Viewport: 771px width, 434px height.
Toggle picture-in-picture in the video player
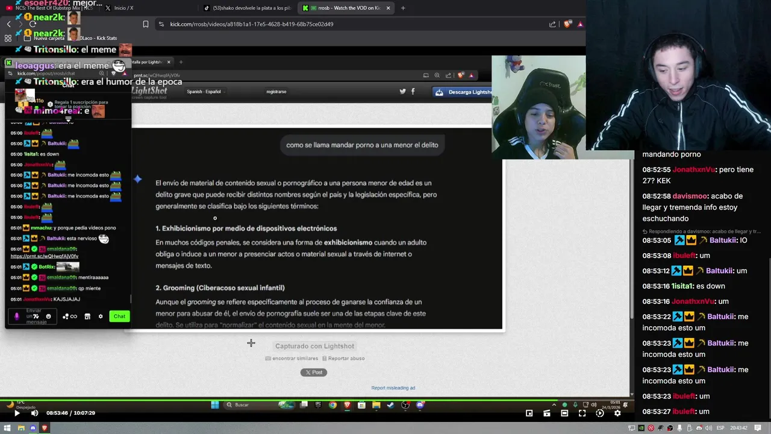pos(529,413)
